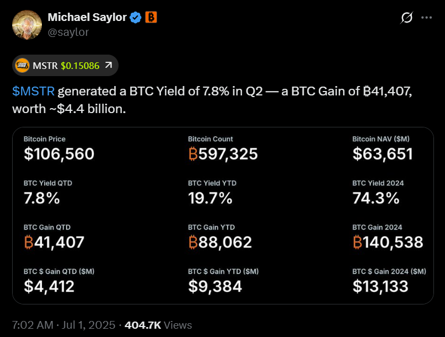Open the three-dot More options menu
The width and height of the screenshot is (445, 337).
(426, 18)
